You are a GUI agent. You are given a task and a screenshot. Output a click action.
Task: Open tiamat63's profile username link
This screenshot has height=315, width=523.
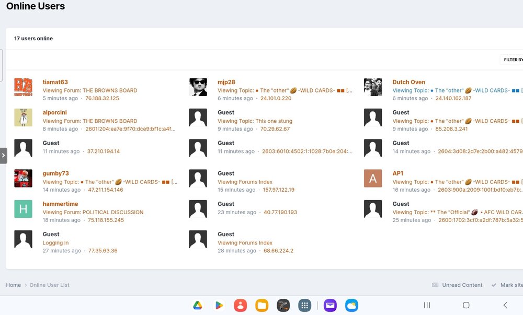click(55, 82)
